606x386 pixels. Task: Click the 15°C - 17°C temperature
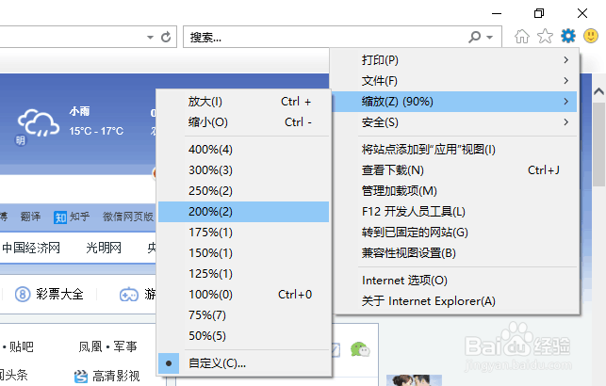(x=96, y=131)
